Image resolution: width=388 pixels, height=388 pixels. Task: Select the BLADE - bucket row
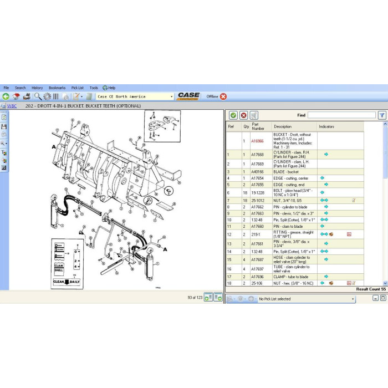[295, 172]
